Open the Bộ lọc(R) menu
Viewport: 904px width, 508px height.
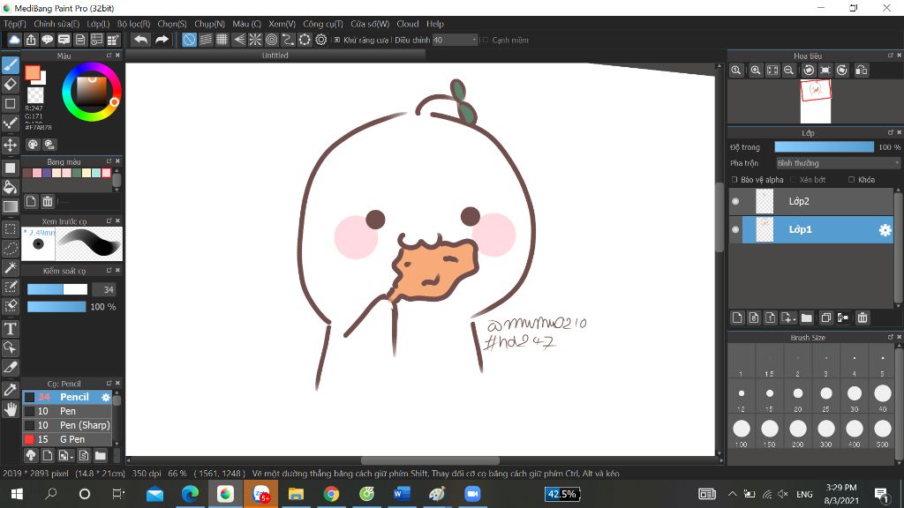[134, 24]
